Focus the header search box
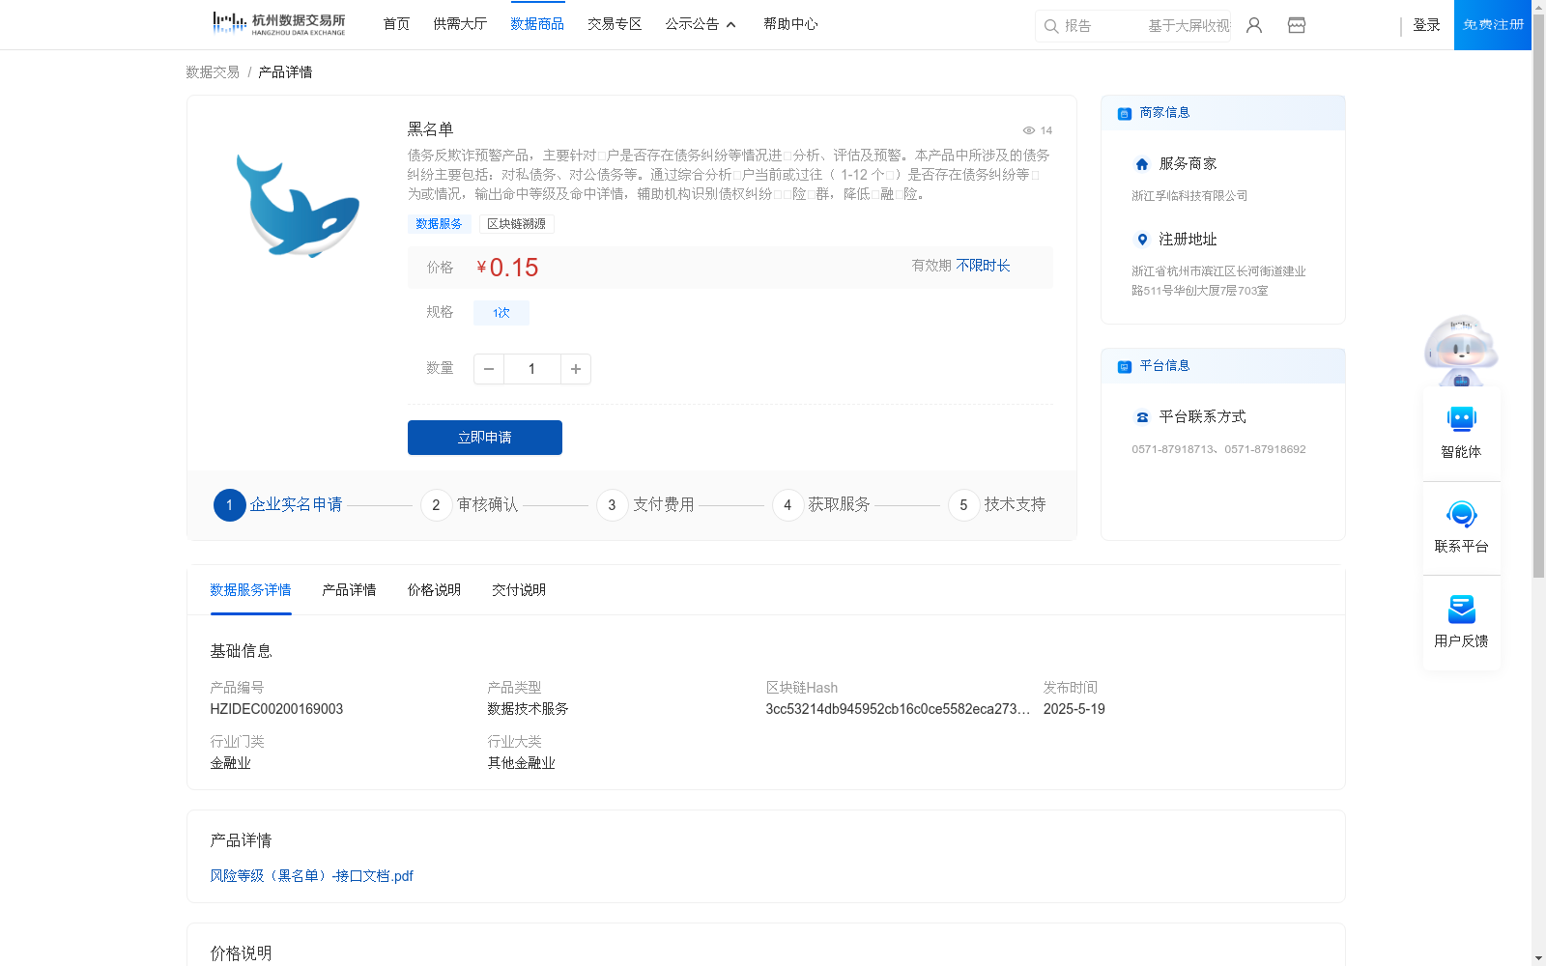The height and width of the screenshot is (966, 1546). pyautogui.click(x=1132, y=26)
